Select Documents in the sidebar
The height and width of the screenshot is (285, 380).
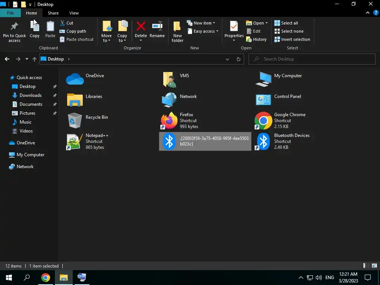coord(31,104)
